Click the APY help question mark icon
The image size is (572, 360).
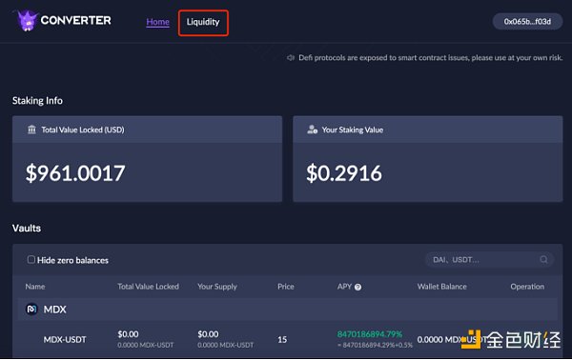tap(357, 287)
